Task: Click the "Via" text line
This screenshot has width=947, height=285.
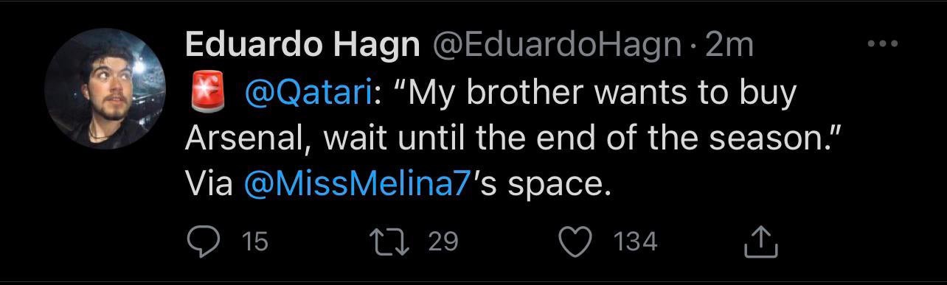Action: click(x=398, y=185)
